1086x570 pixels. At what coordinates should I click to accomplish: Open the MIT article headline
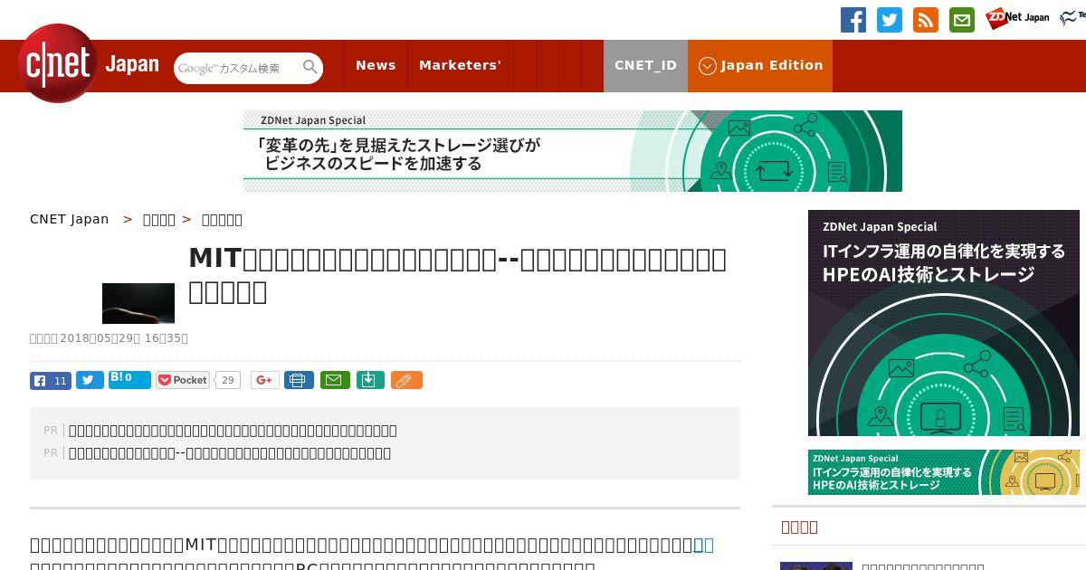[457, 275]
